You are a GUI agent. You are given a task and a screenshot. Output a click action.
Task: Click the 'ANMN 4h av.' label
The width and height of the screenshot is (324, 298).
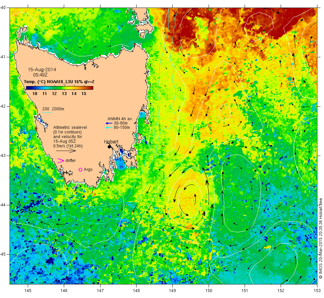click(120, 119)
